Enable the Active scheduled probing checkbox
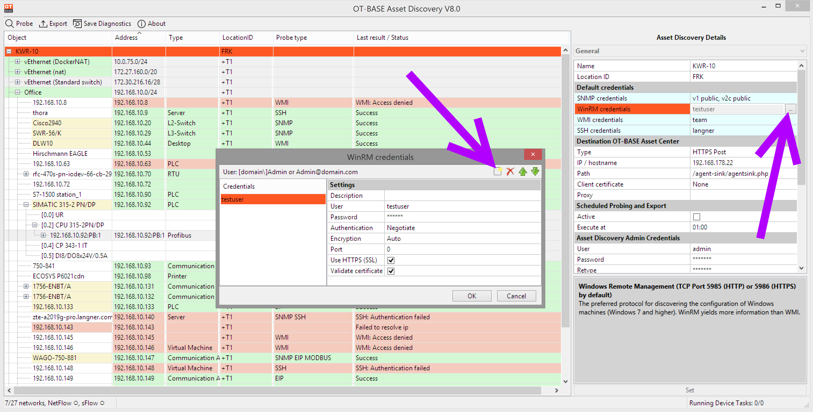Viewport: 813px width, 412px height. pyautogui.click(x=697, y=217)
